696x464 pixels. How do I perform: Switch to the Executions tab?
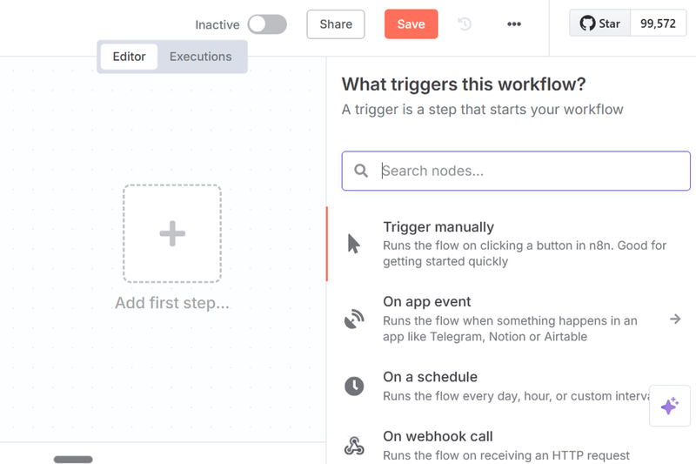point(200,57)
